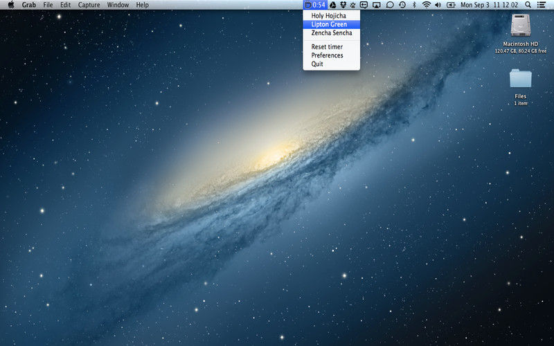Open the Google Drive menu bar icon
554x346 pixels.
tap(333, 5)
